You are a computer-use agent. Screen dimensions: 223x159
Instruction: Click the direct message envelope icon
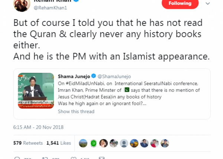102,158
